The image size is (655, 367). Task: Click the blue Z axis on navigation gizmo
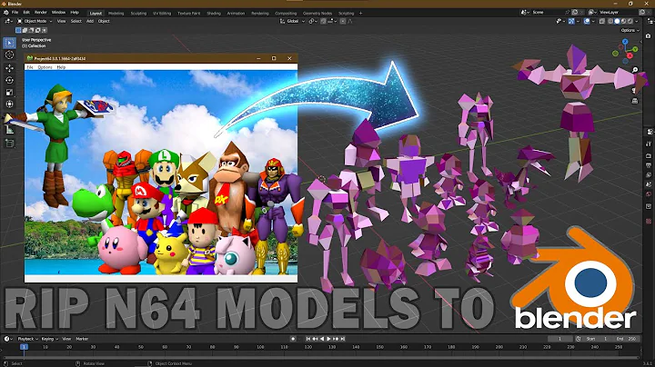(x=625, y=42)
